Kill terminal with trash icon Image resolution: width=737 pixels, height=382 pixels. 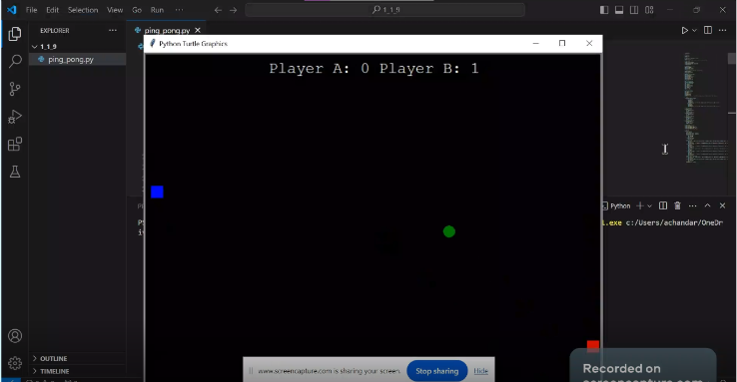[x=677, y=205]
